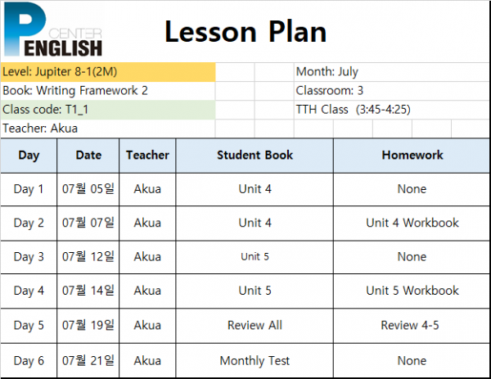Select the Teacher: Akua info cell
This screenshot has height=379, width=491.
(x=108, y=129)
